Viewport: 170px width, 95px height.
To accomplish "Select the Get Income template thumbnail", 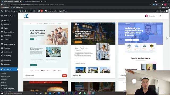I will click(x=46, y=47).
